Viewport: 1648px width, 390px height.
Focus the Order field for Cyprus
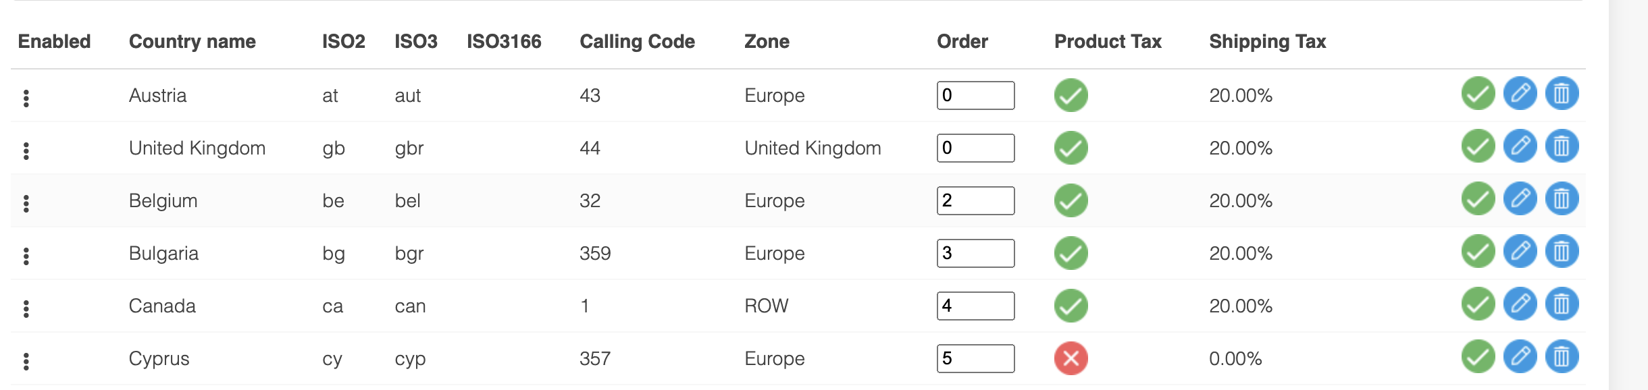point(975,358)
